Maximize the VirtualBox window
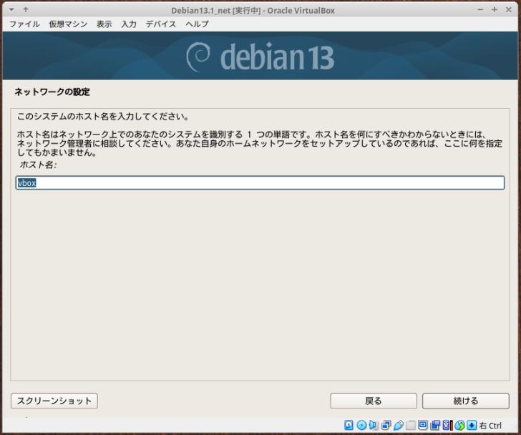 pyautogui.click(x=495, y=9)
